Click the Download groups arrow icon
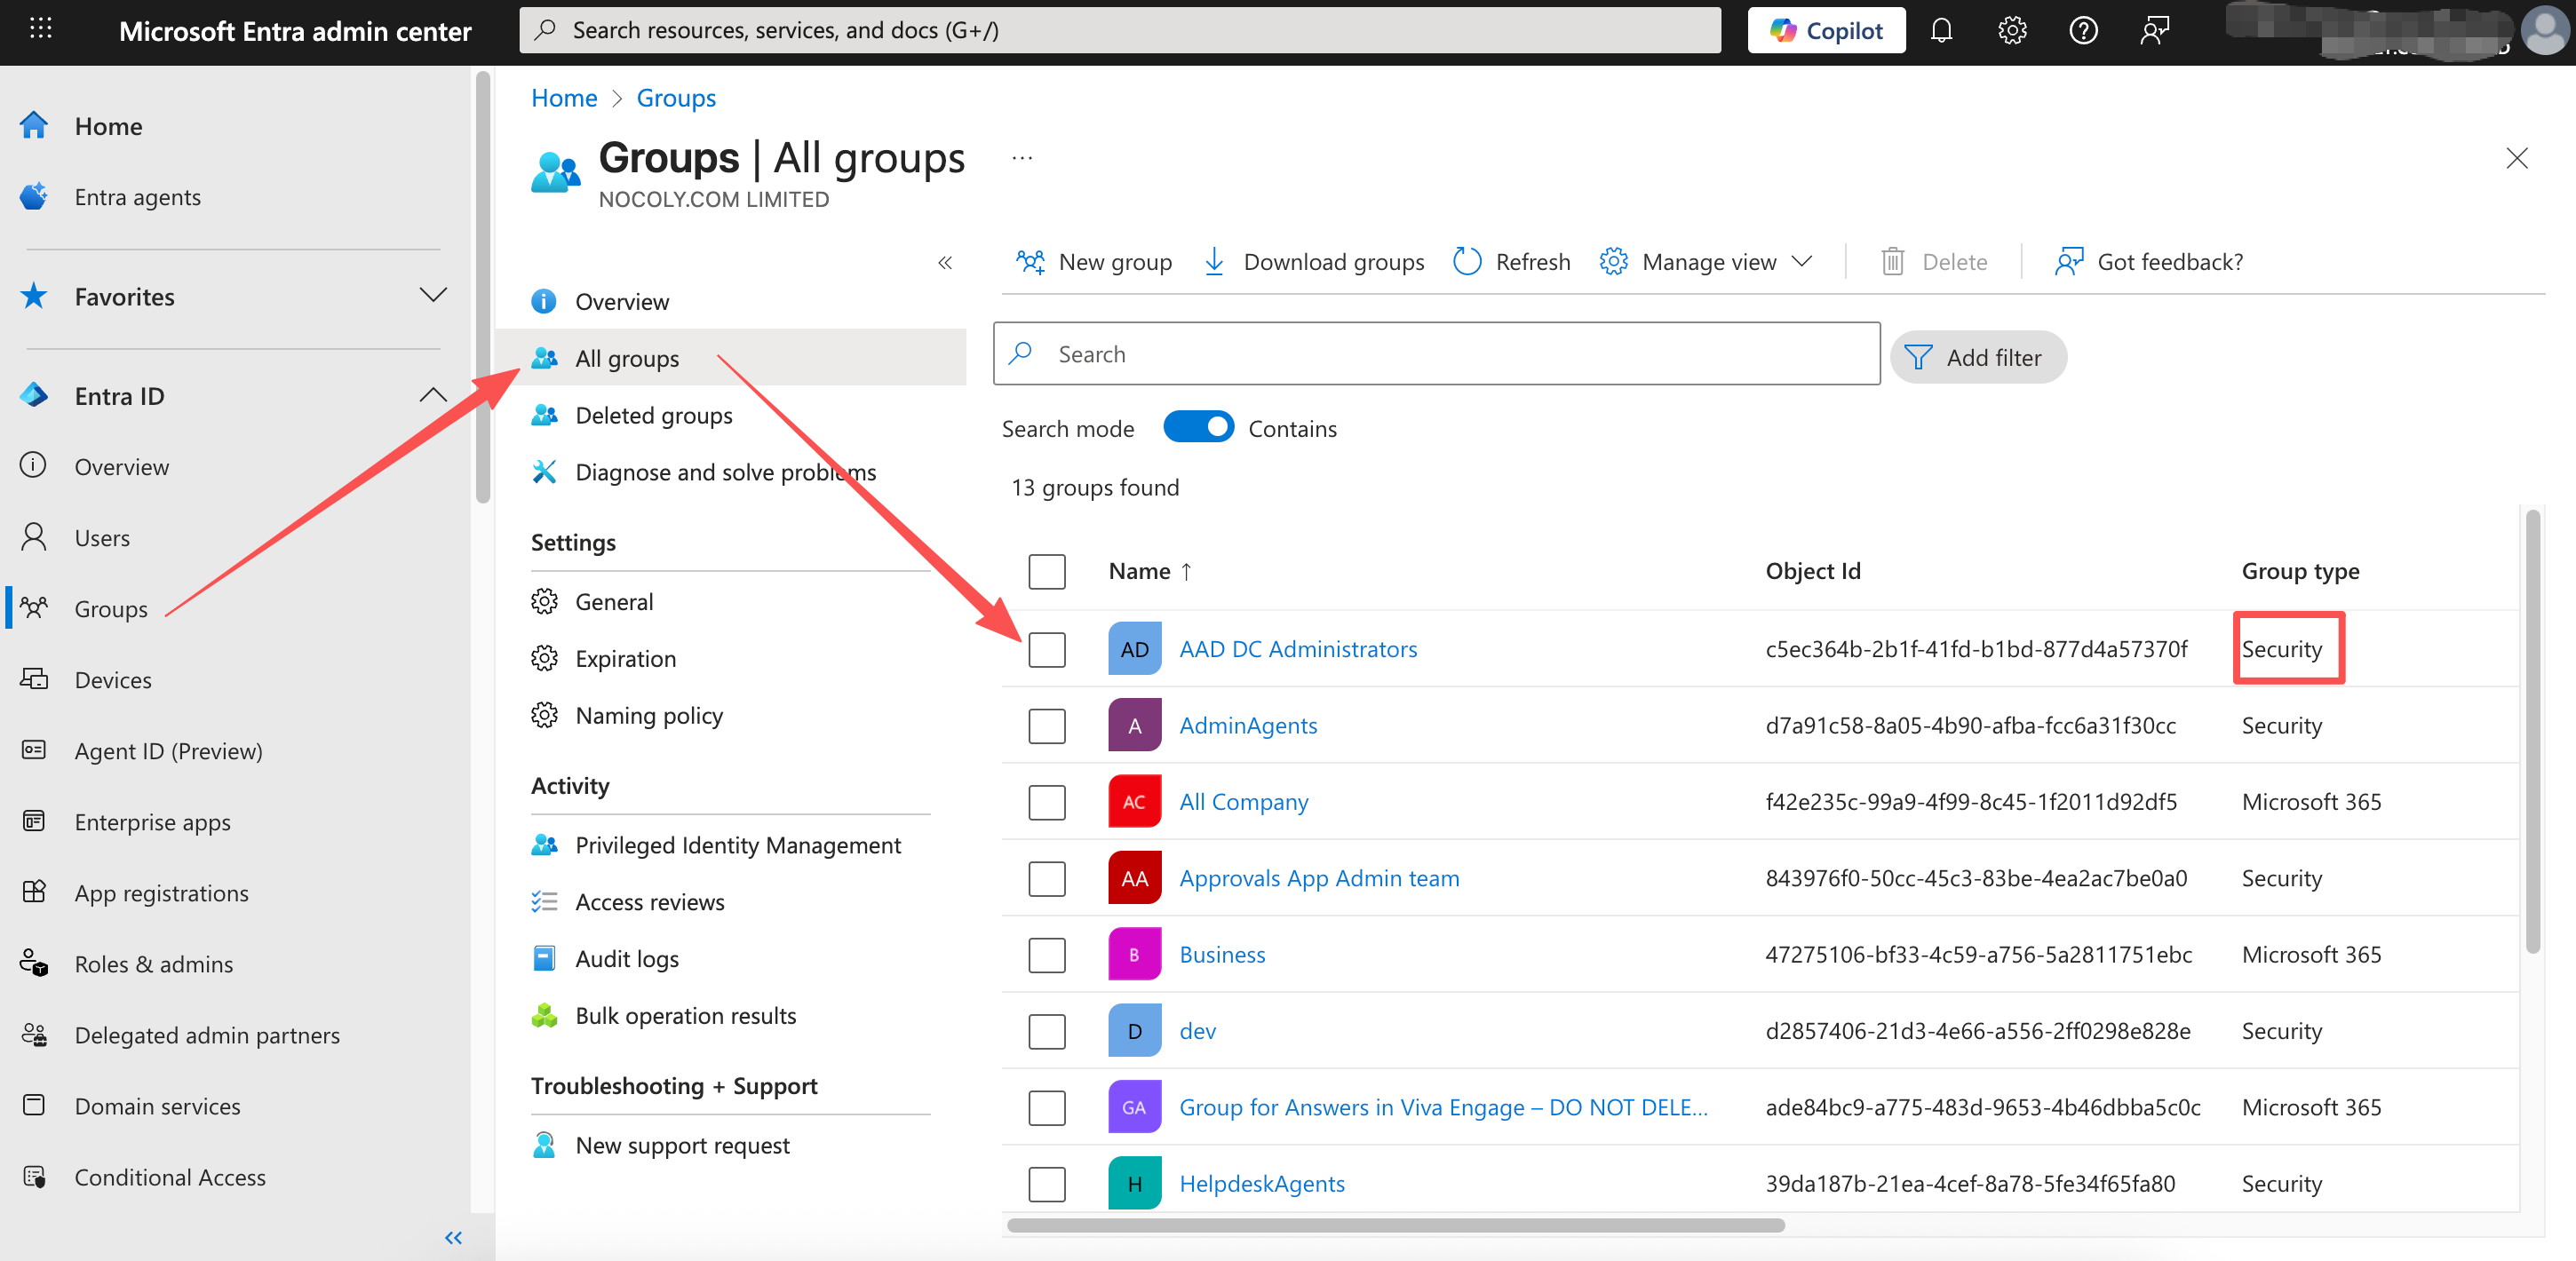The image size is (2576, 1261). (1214, 262)
